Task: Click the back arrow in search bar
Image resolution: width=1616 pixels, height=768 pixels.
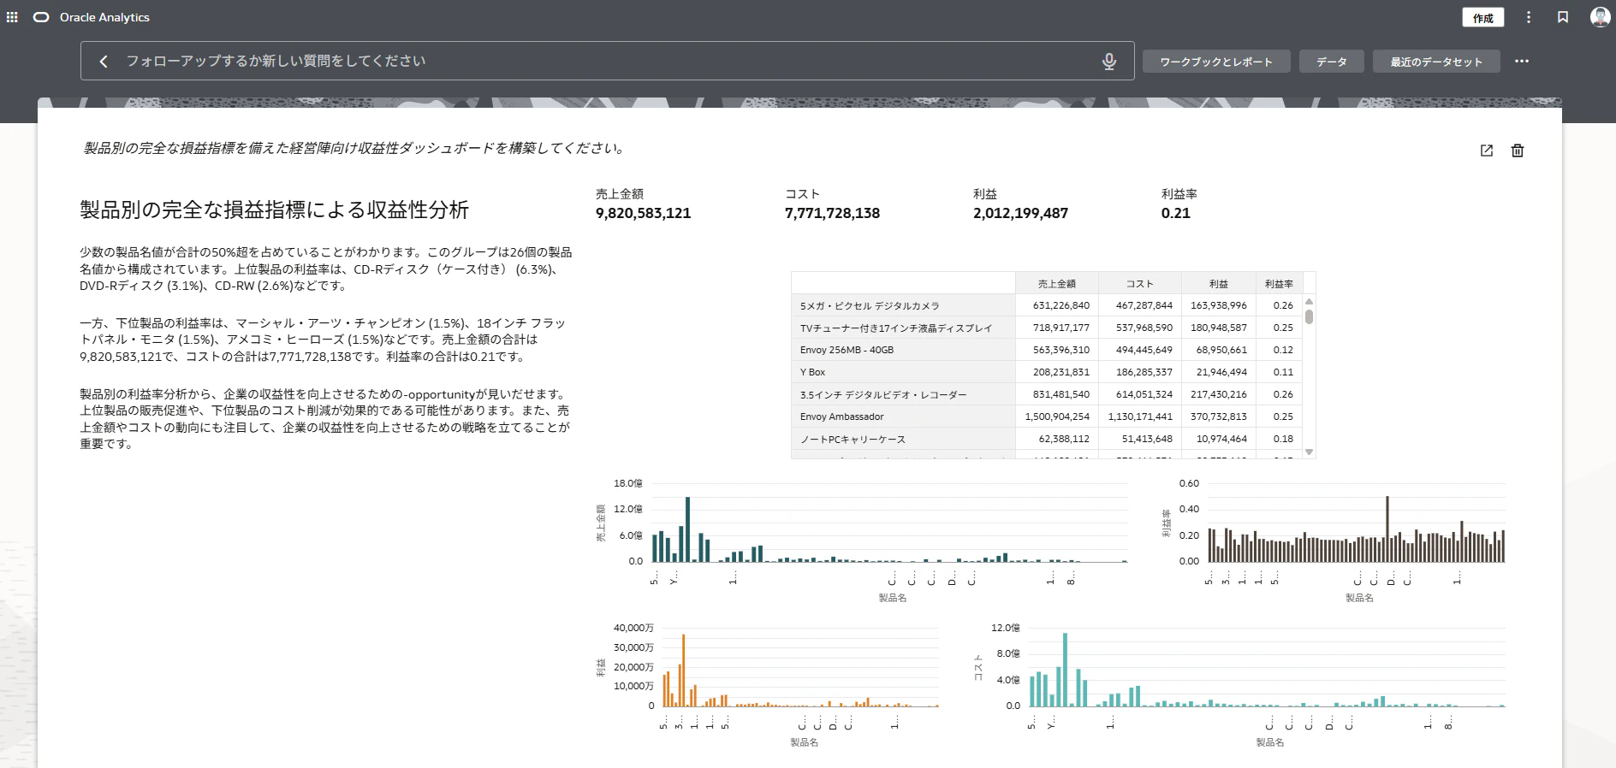Action: click(104, 62)
